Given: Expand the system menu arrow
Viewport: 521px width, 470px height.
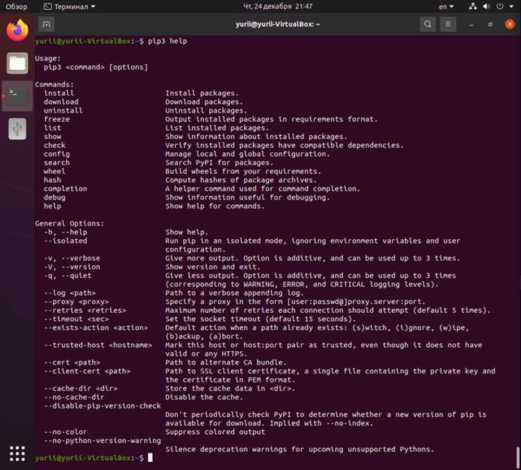Looking at the screenshot, I should coord(511,6).
